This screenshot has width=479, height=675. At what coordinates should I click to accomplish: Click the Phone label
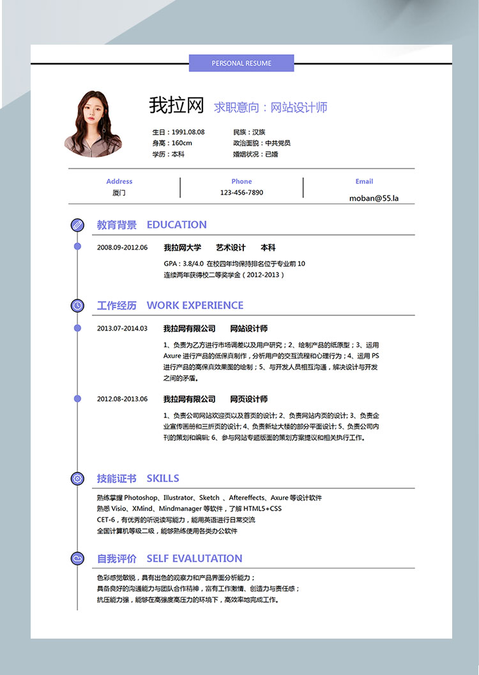point(241,182)
